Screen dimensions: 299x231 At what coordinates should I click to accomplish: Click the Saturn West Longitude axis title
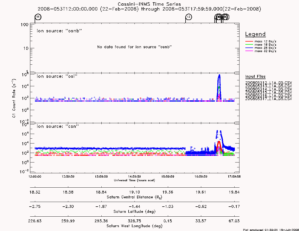[134, 226]
